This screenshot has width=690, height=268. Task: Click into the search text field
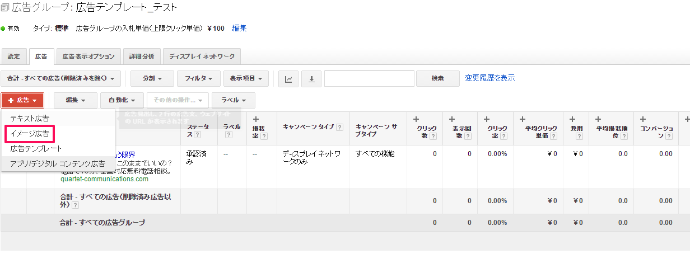coord(369,79)
